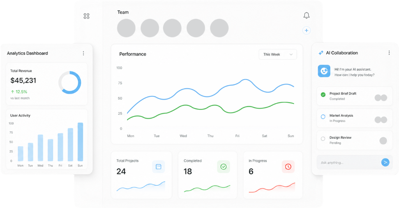The image size is (399, 208).
Task: Click the Total Projects blue sparkline
Action: (x=141, y=186)
